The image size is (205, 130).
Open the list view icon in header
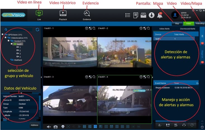128,15
